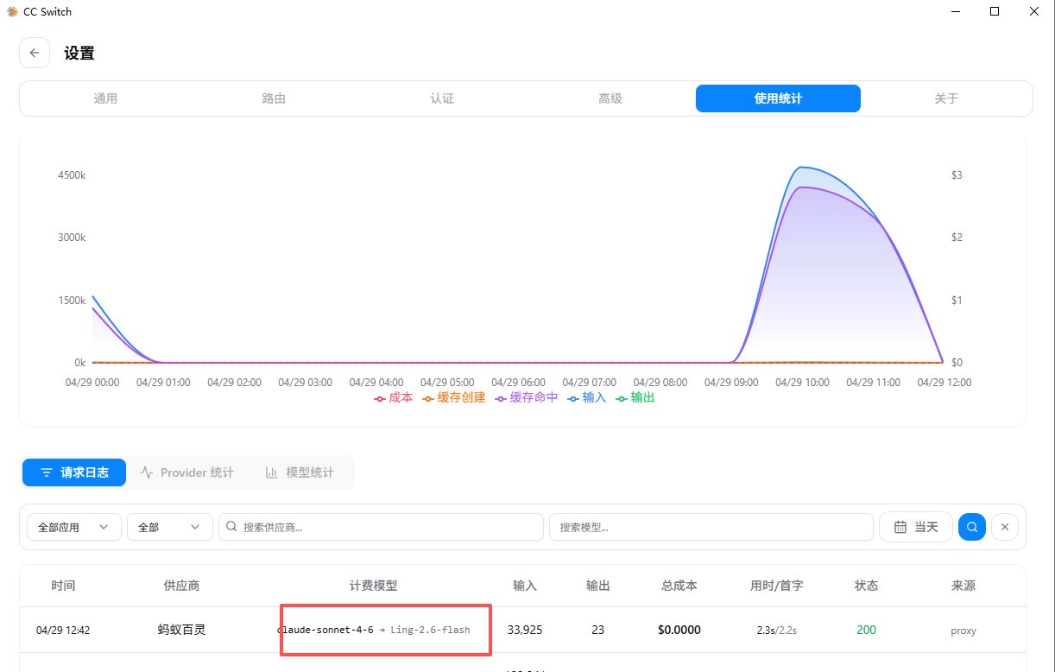
Task: Go back using the arrow button
Action: pos(35,53)
